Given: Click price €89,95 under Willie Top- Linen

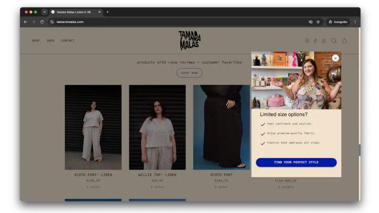Looking at the screenshot, I should coord(157,181).
